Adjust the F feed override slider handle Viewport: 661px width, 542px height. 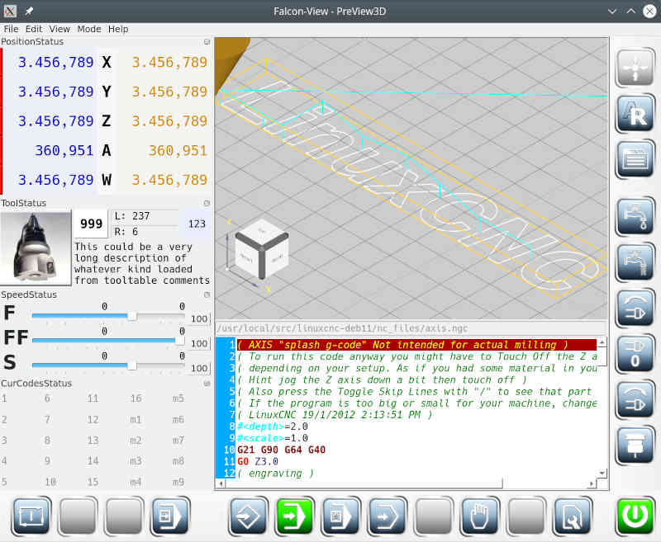pyautogui.click(x=132, y=316)
